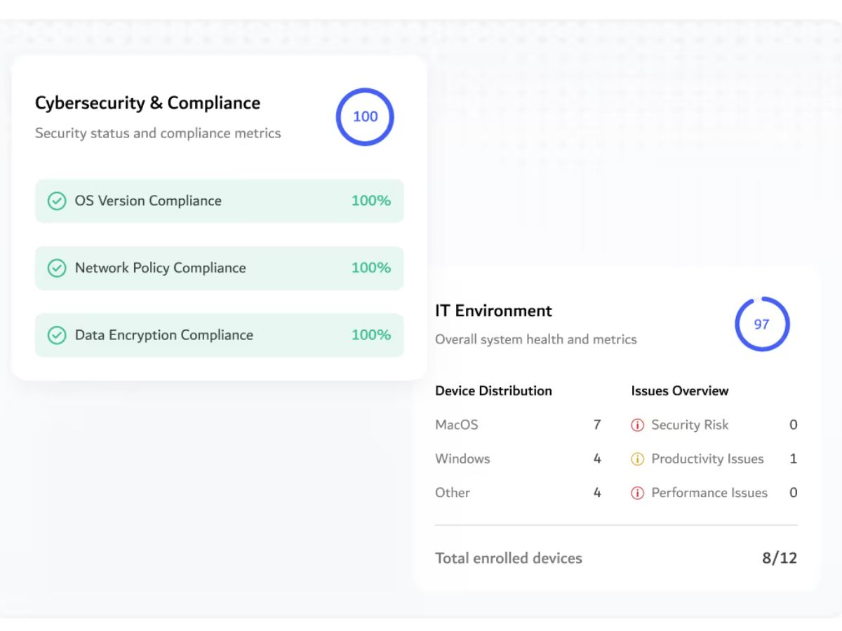Open the Network Policy Compliance row
This screenshot has height=631, width=842.
tap(220, 269)
